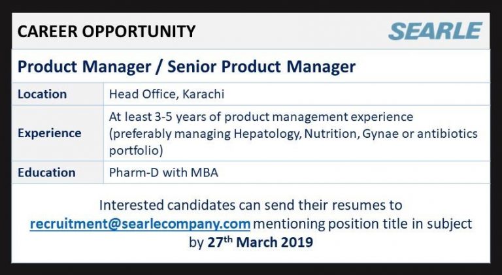Open the recruitment@searlecompany.com email link
The width and height of the screenshot is (502, 275).
[140, 223]
